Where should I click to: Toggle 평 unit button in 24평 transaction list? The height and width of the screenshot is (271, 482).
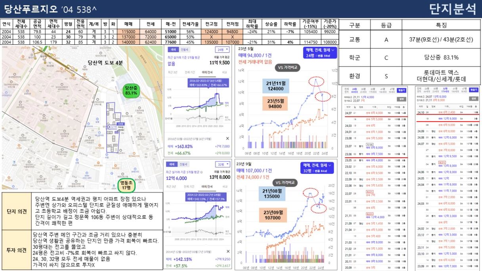click(401, 90)
